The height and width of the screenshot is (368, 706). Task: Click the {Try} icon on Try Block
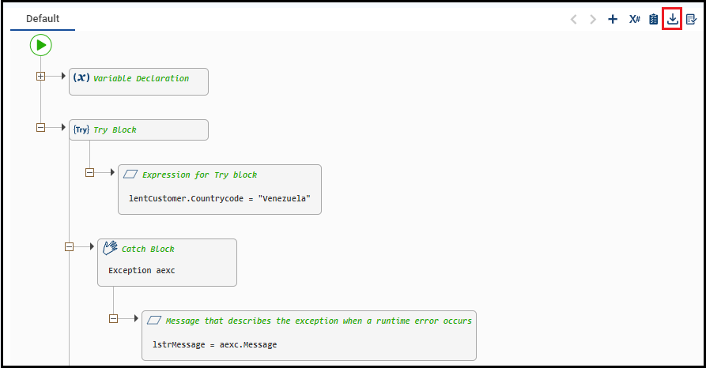81,130
